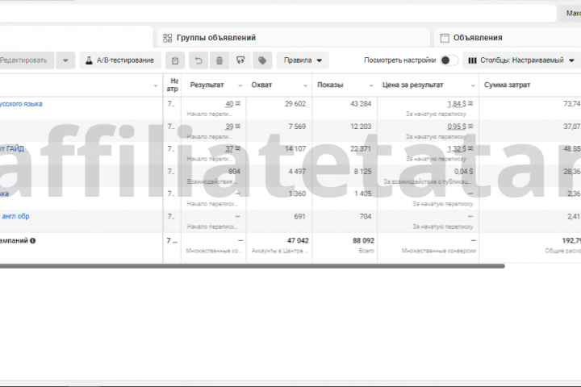Select the reach cell 691
This screenshot has width=581, height=387.
[x=299, y=216]
